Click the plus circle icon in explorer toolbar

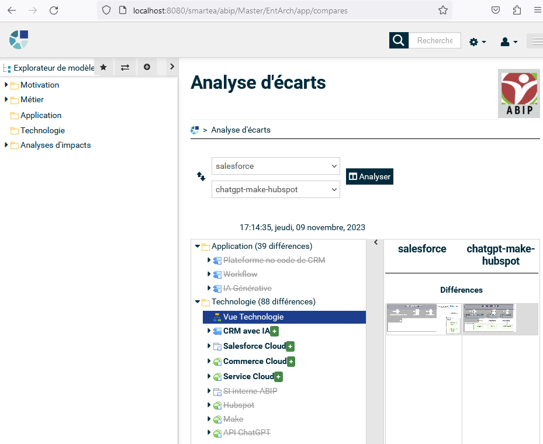coord(147,67)
